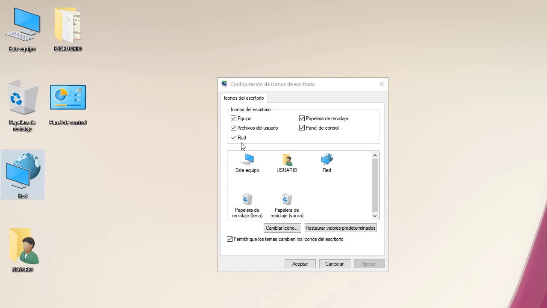Choose Papelera de reciclaje (vacía) icon

(x=287, y=205)
